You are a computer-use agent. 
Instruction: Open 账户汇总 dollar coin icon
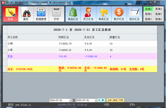119,14
